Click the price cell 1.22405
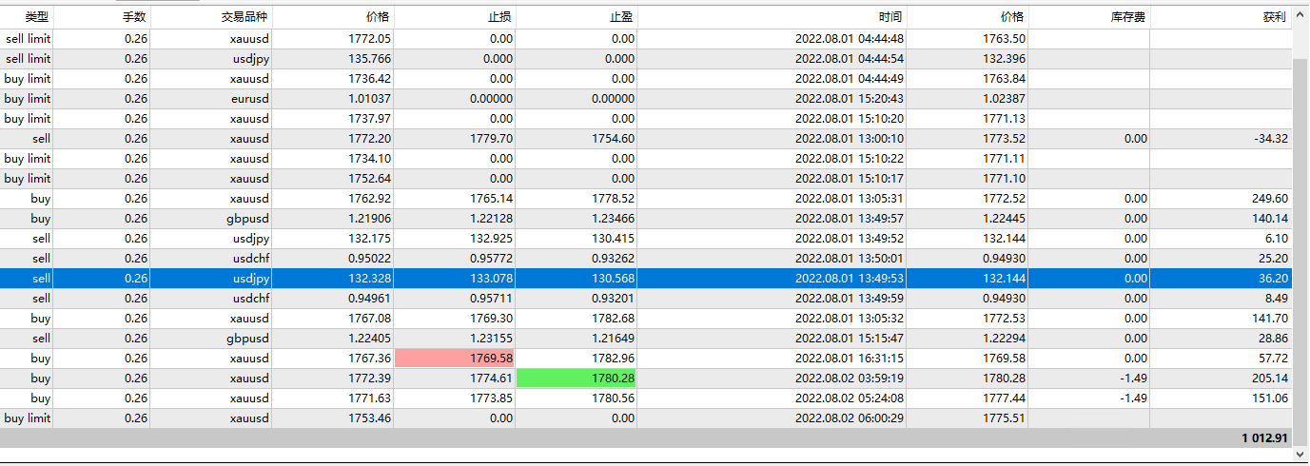The image size is (1310, 466). pyautogui.click(x=371, y=339)
